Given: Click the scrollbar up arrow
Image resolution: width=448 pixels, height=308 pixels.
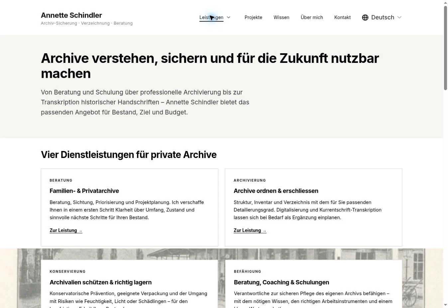Looking at the screenshot, I should (446, 3).
